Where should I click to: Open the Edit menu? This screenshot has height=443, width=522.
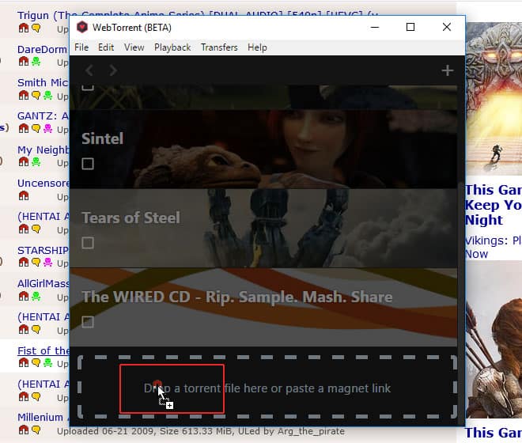point(106,47)
